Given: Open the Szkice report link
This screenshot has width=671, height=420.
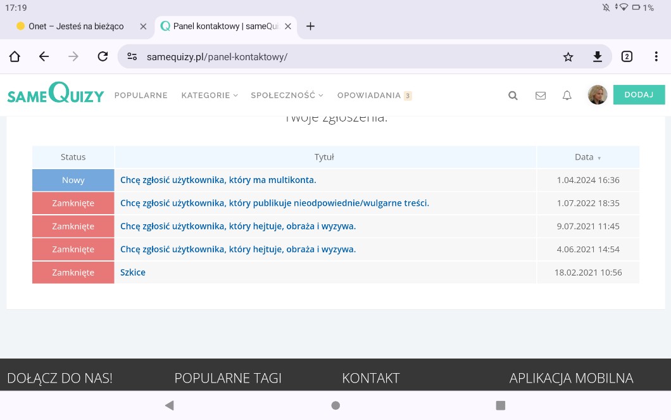Looking at the screenshot, I should 133,272.
